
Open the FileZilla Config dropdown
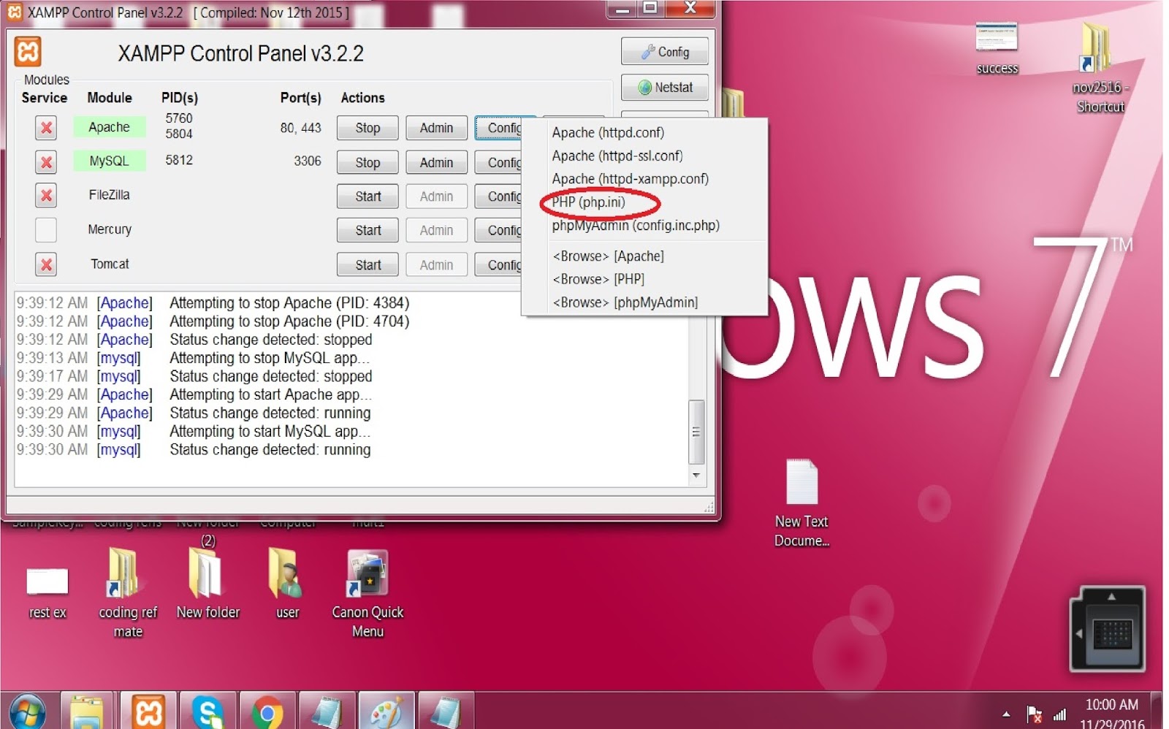coord(499,196)
